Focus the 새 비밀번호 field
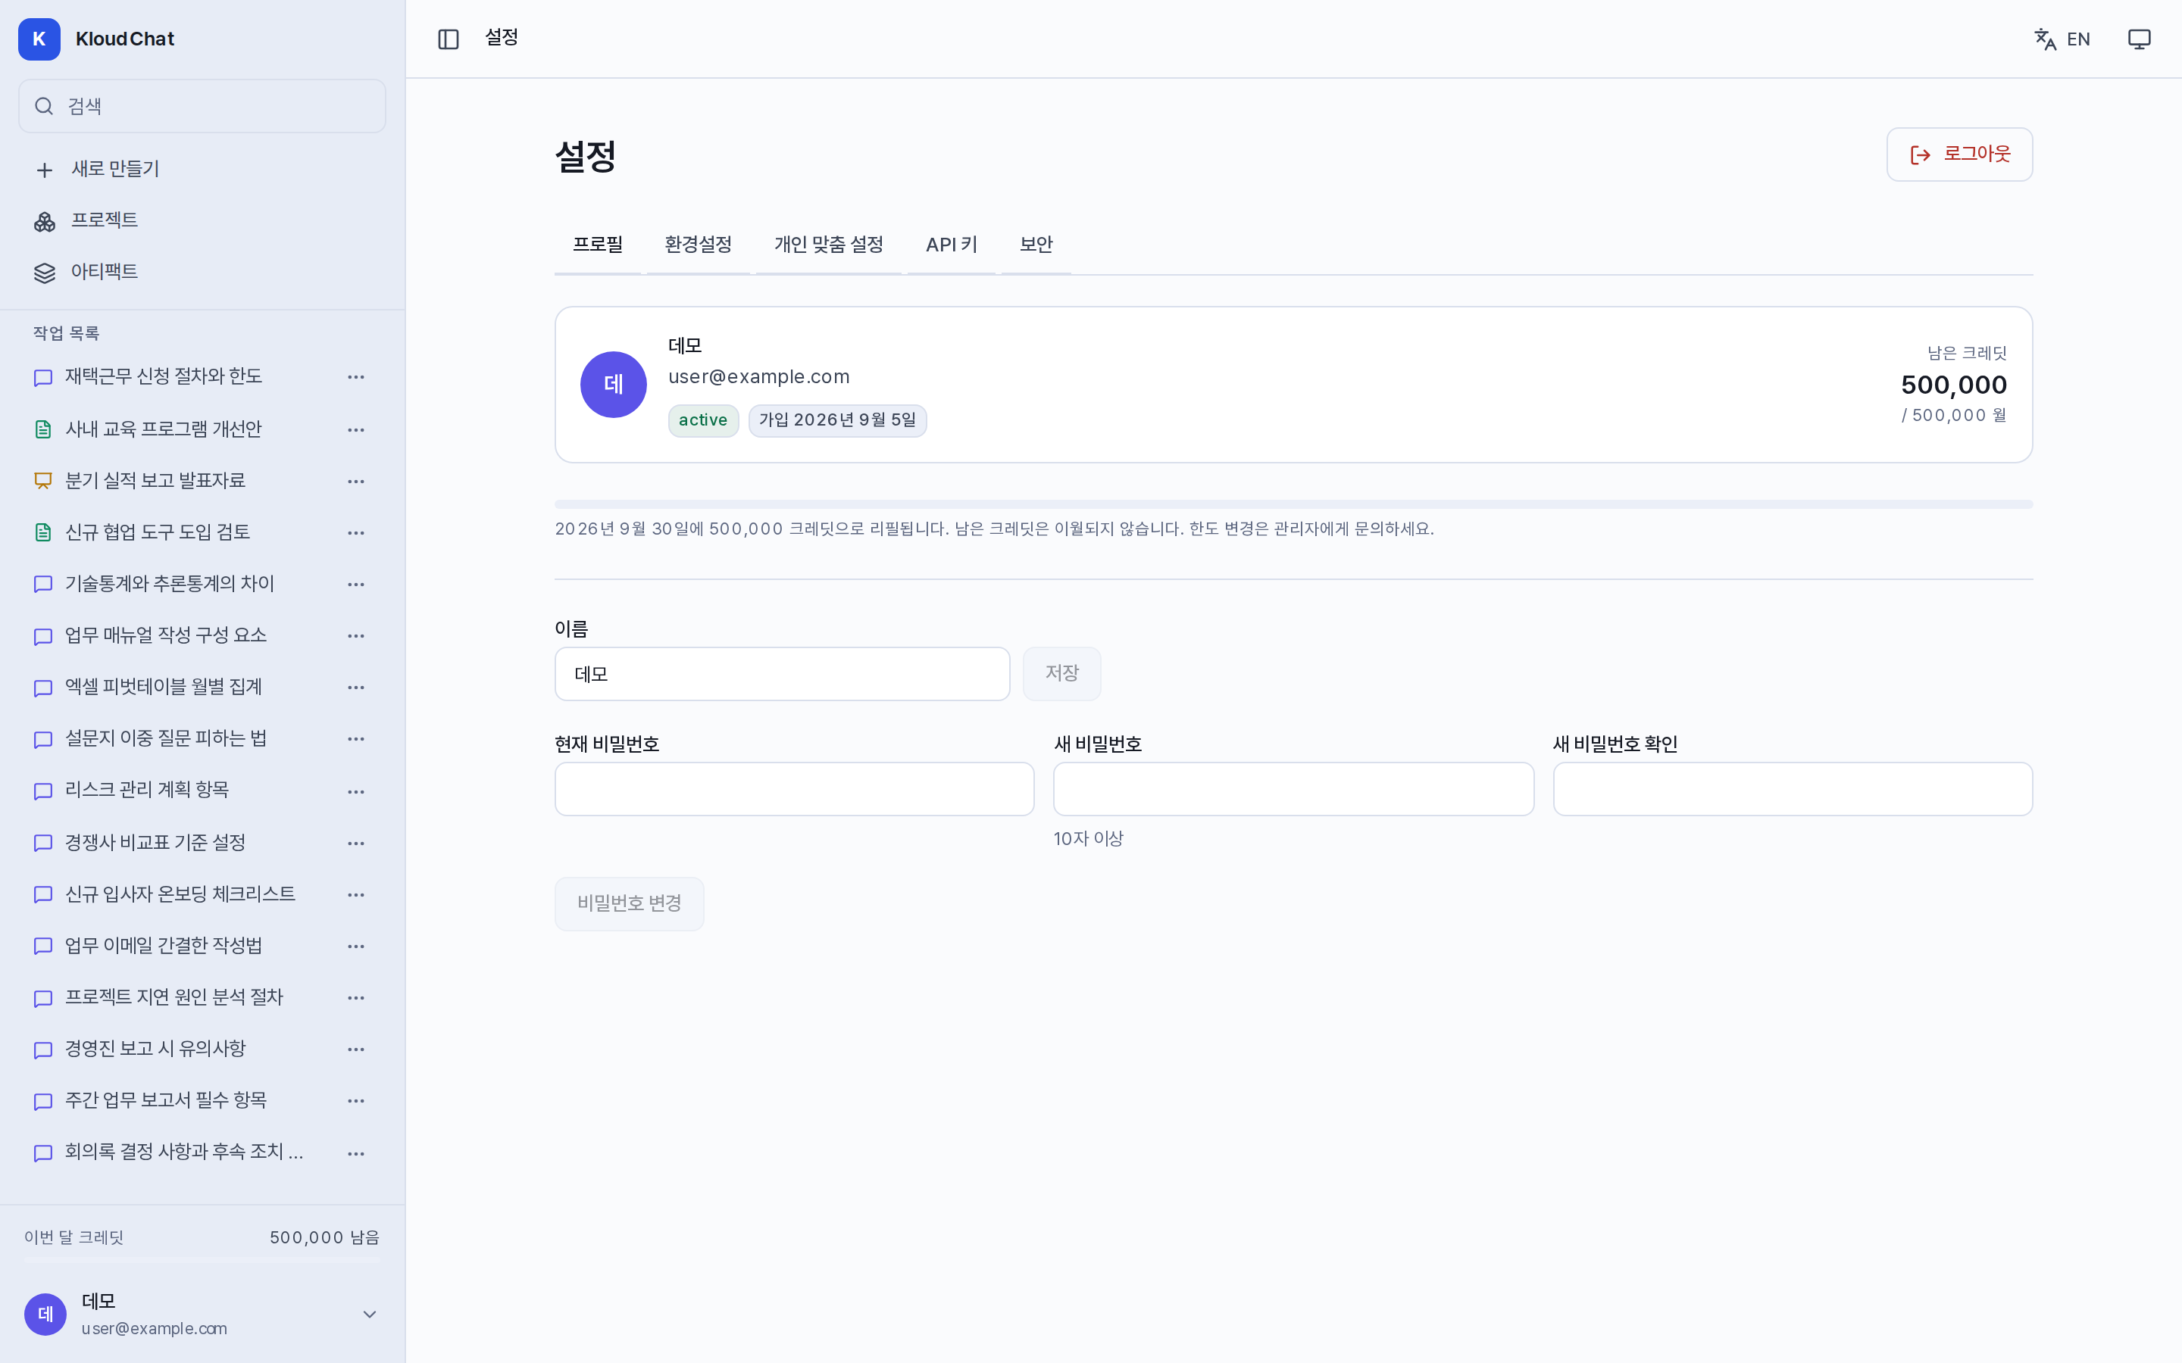Screen dimensions: 2182x1363 pos(1293,789)
